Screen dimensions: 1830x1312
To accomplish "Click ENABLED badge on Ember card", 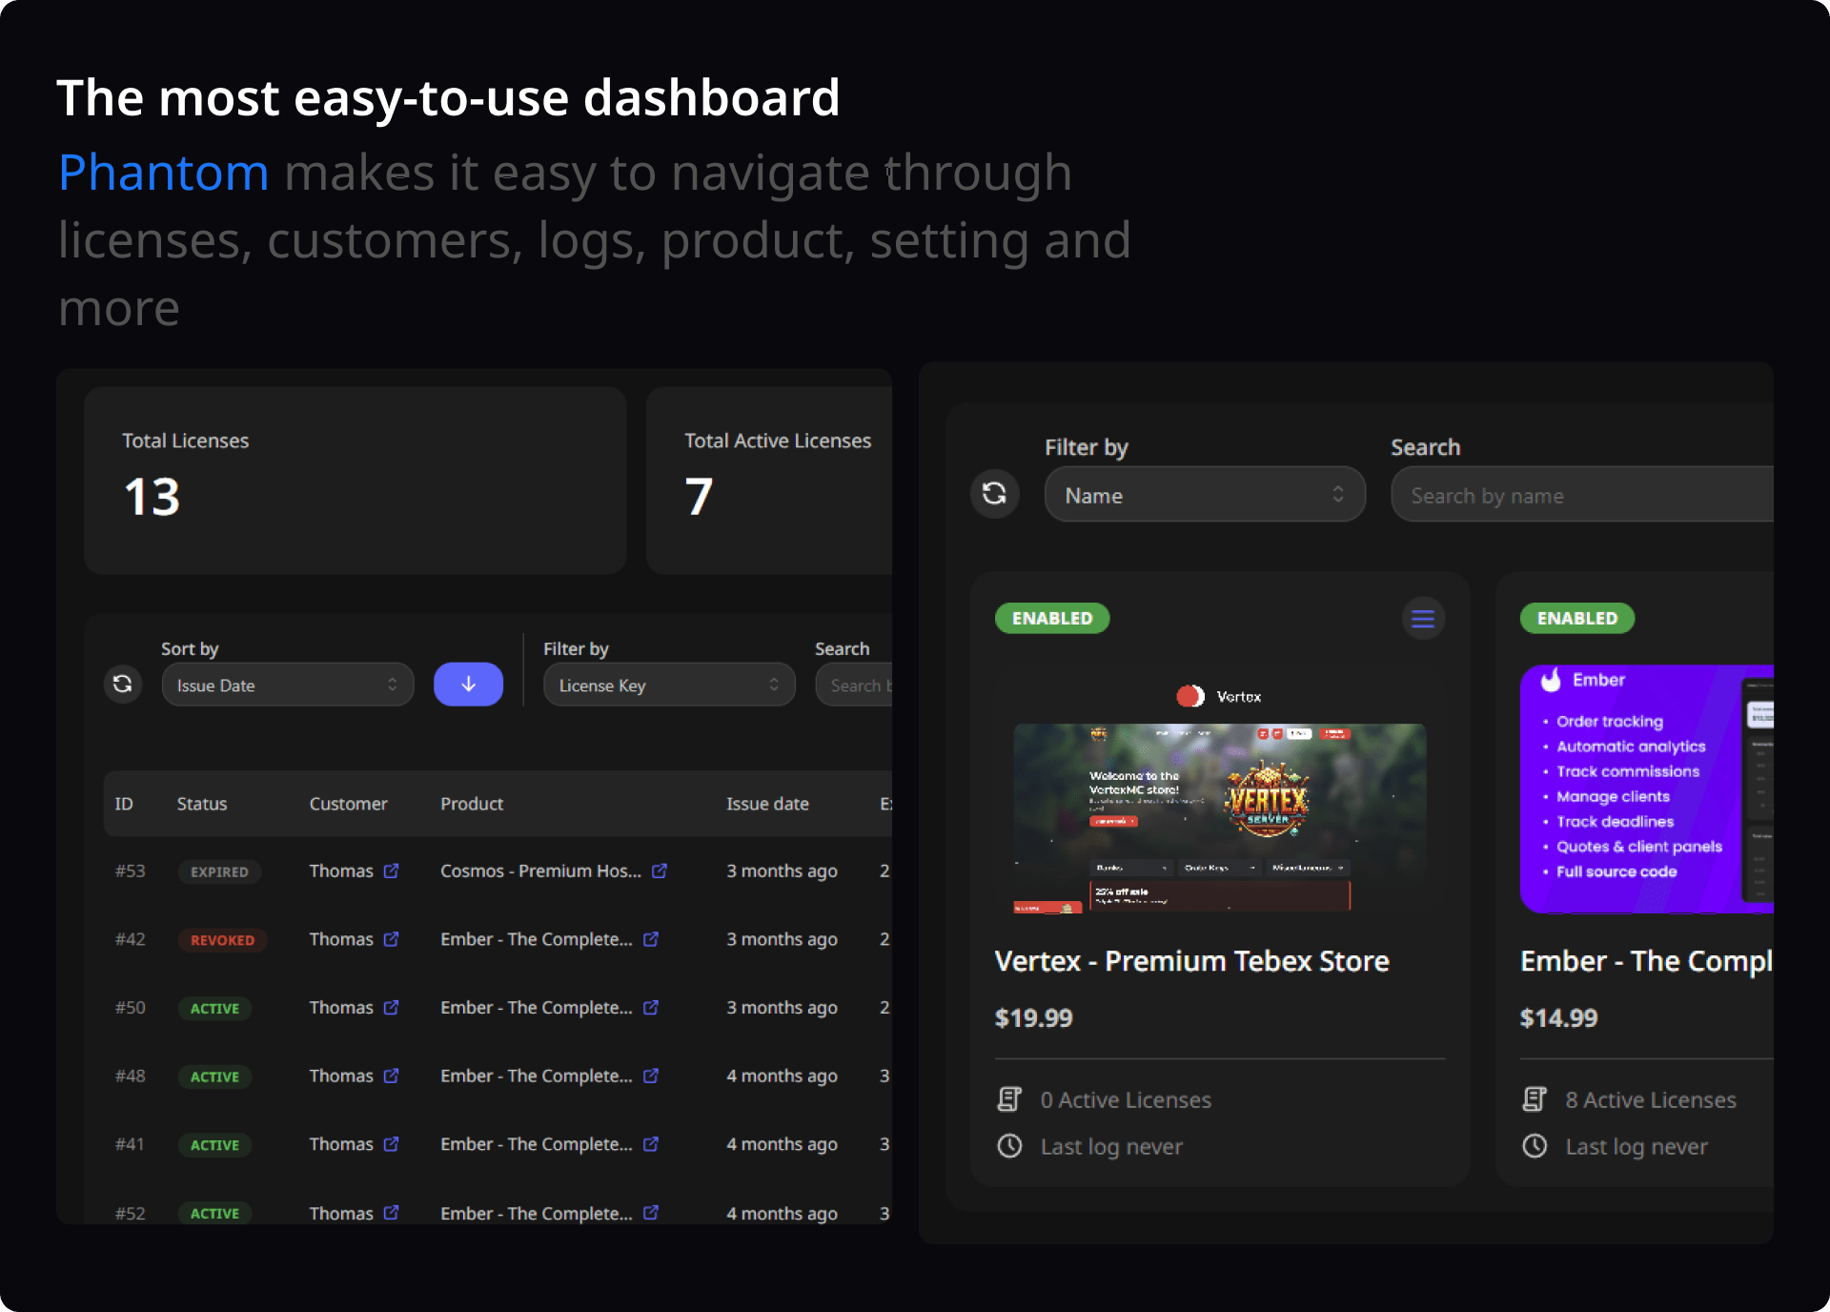I will click(x=1576, y=618).
